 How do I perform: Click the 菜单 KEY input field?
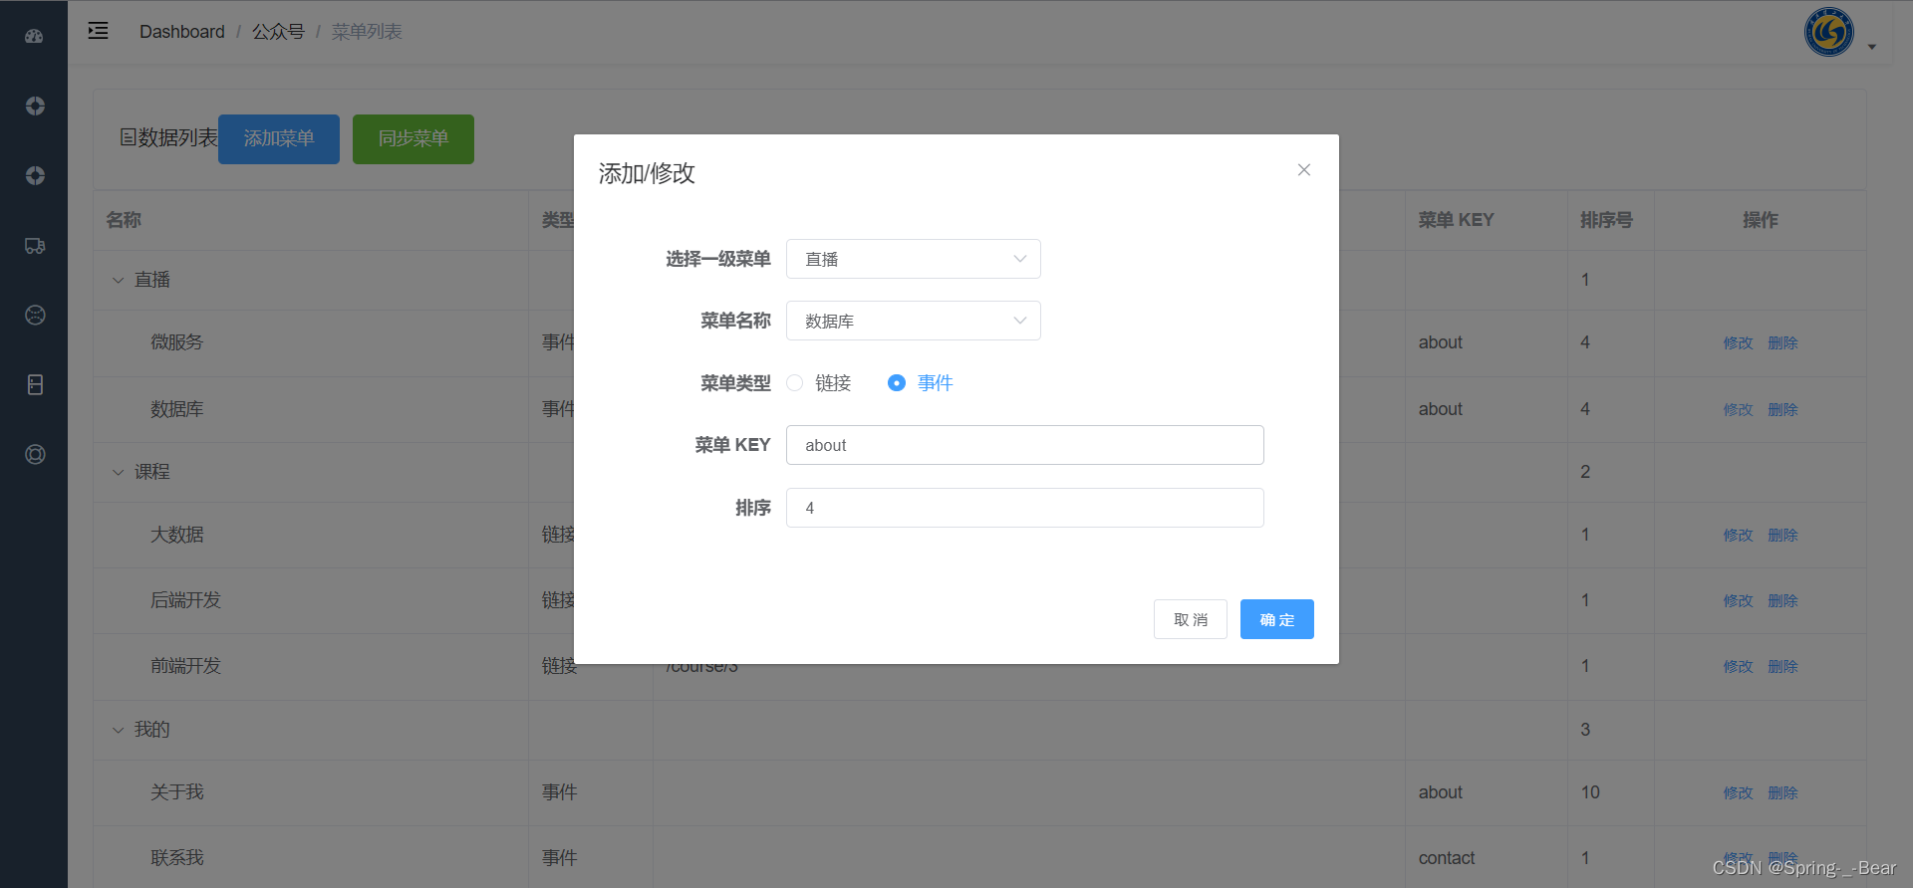[x=1025, y=445]
